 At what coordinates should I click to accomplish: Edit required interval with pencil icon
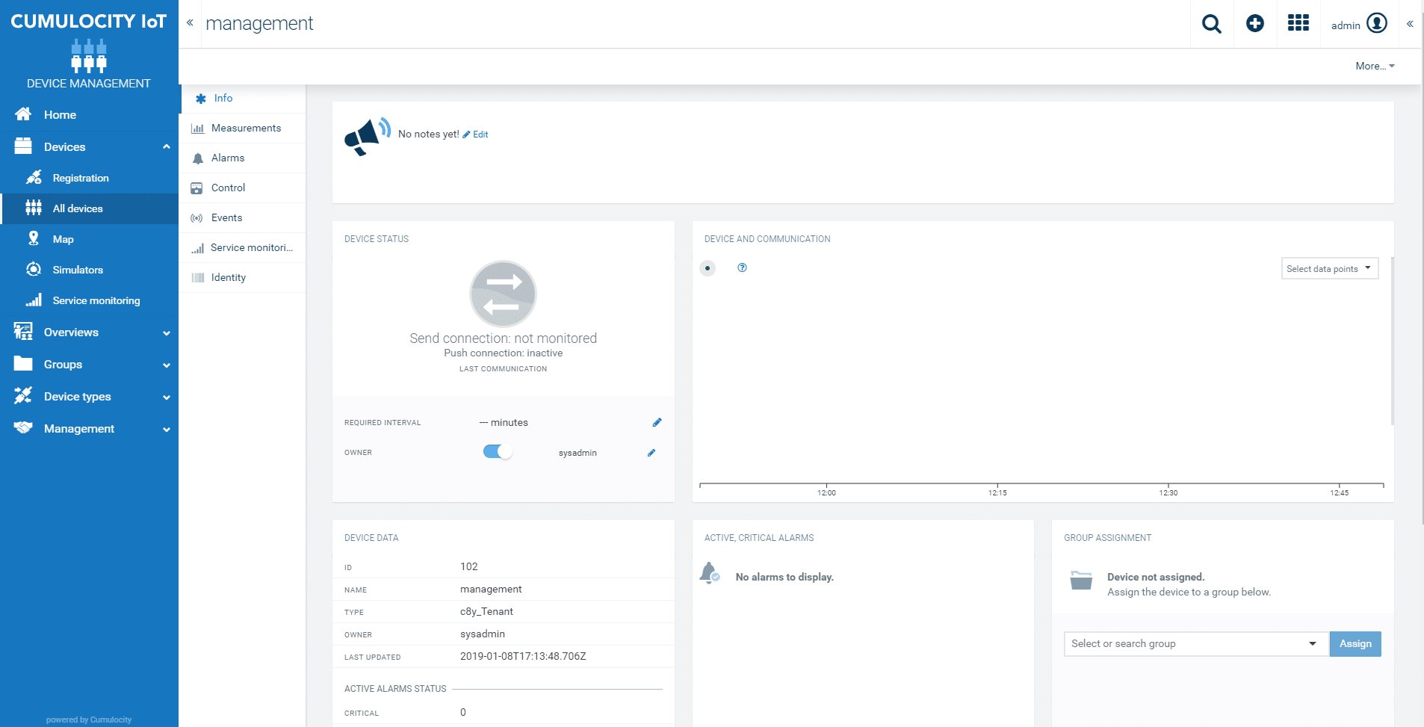(657, 422)
